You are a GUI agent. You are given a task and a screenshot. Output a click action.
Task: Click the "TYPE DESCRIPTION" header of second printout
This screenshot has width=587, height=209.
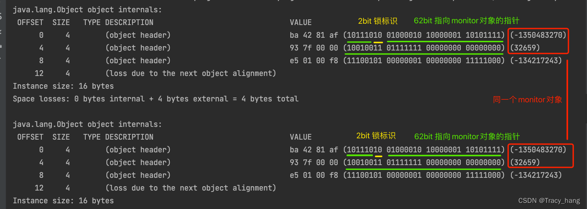point(118,137)
